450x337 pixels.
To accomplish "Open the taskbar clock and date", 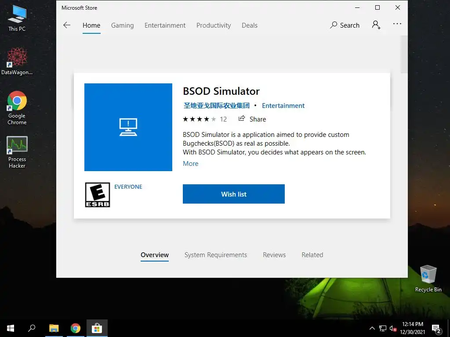I will (x=412, y=328).
